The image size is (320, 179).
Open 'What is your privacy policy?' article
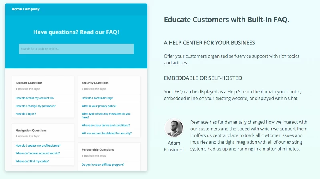(x=99, y=106)
